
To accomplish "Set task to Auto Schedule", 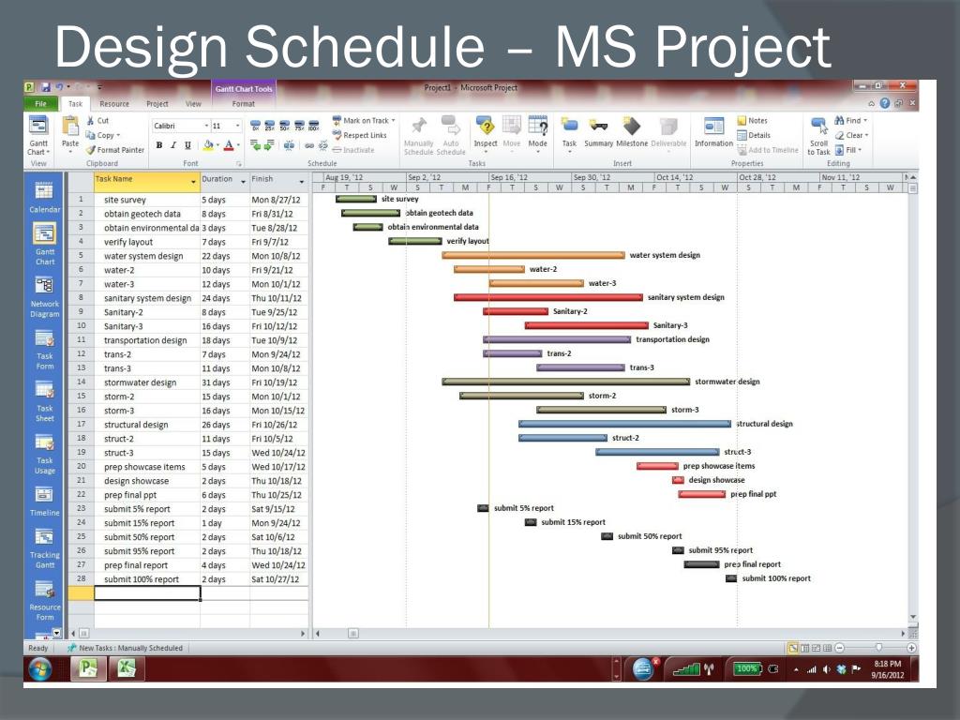I will click(451, 135).
